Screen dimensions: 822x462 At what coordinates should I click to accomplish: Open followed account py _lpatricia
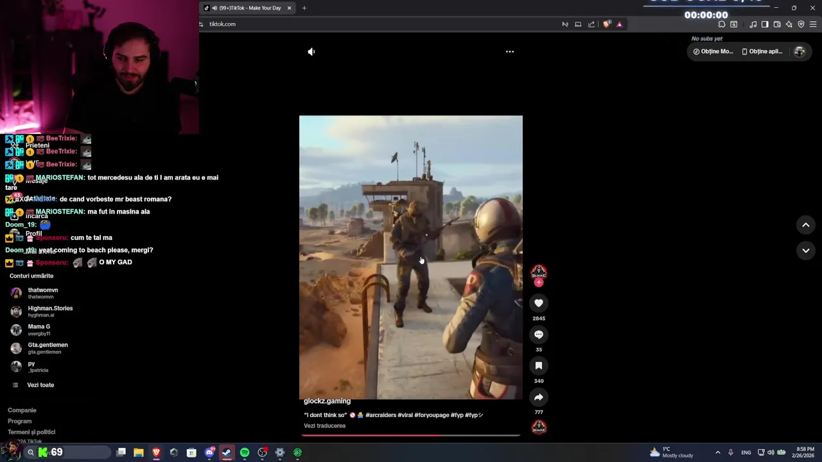pos(37,366)
